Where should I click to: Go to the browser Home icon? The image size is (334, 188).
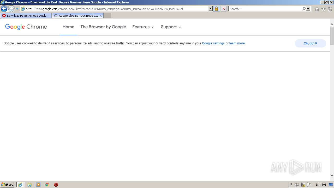(317, 9)
